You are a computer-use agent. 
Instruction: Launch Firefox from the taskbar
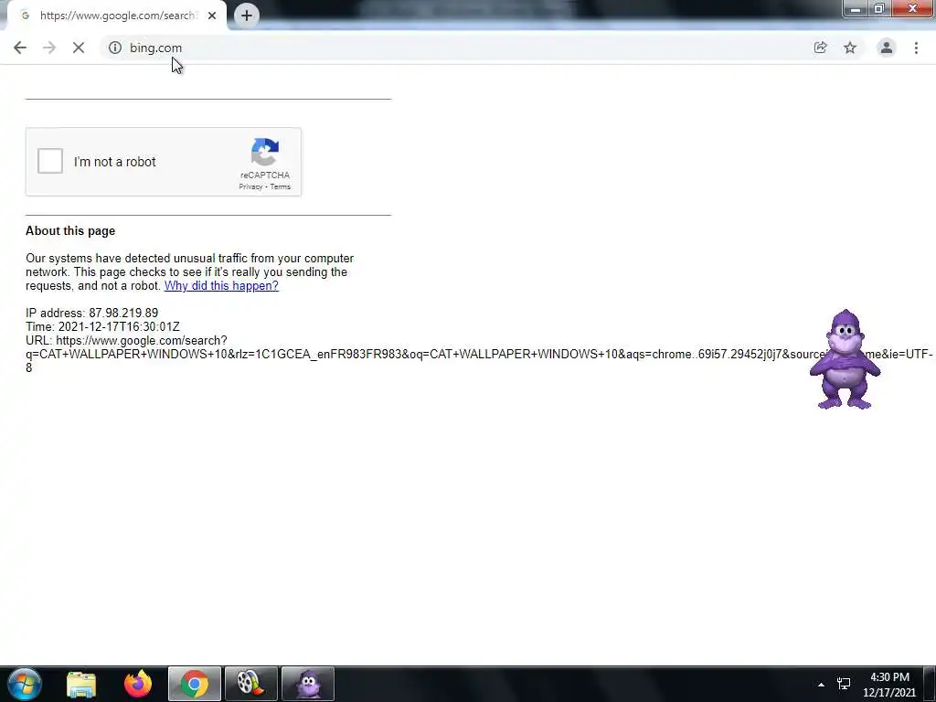(138, 684)
